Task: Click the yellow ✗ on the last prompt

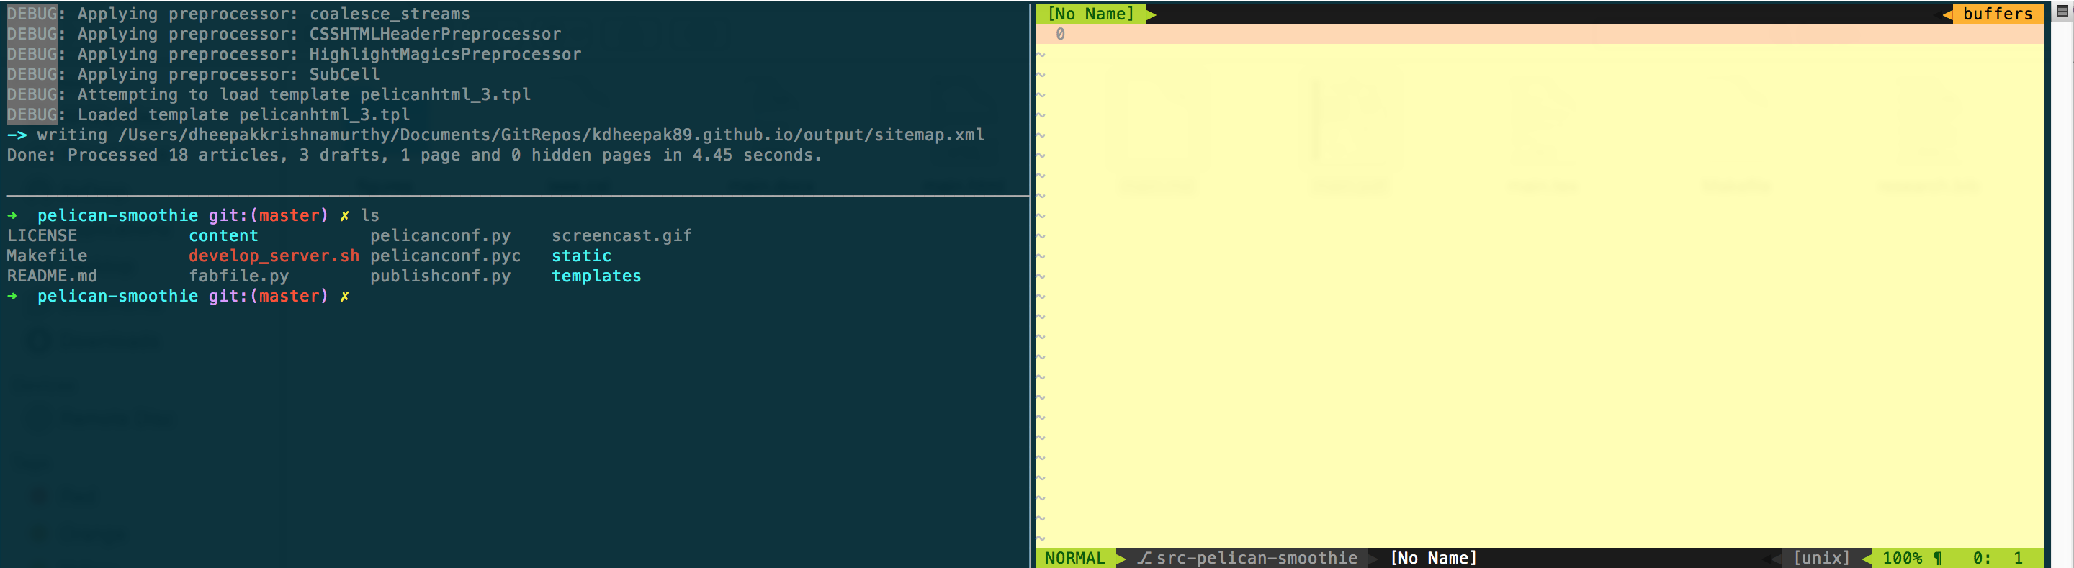Action: click(x=345, y=296)
